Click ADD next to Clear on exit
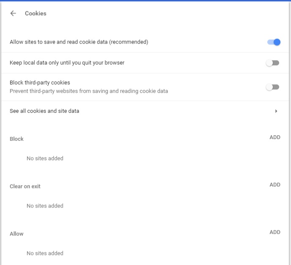Viewport: 291px width, 265px height. coord(275,185)
